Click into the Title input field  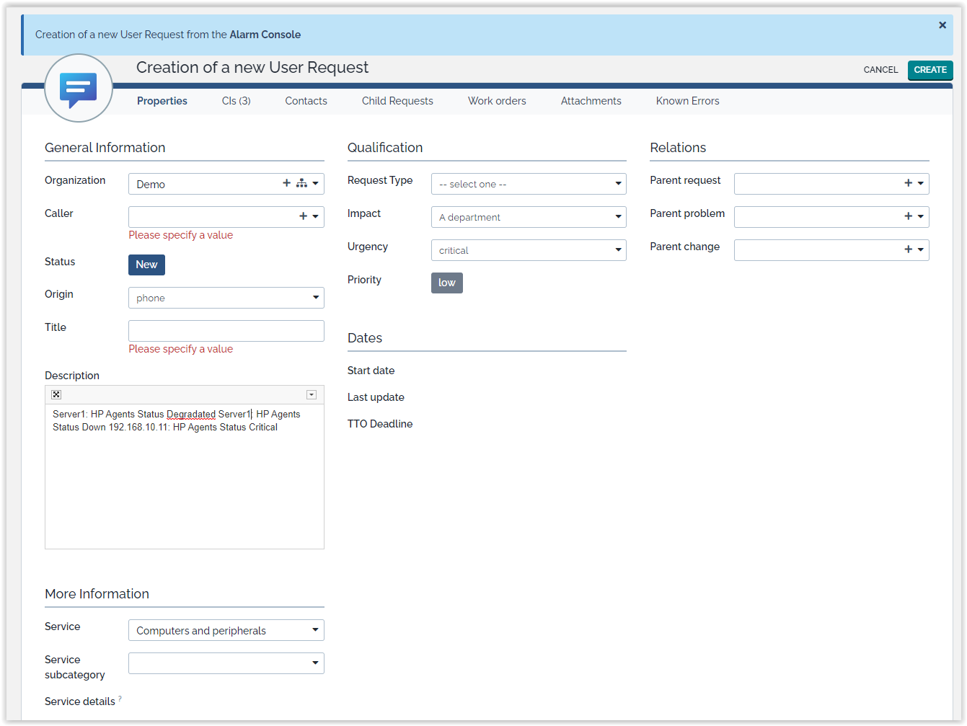226,331
